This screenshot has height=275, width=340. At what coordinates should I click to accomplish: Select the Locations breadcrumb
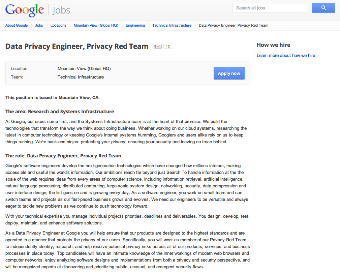point(58,25)
